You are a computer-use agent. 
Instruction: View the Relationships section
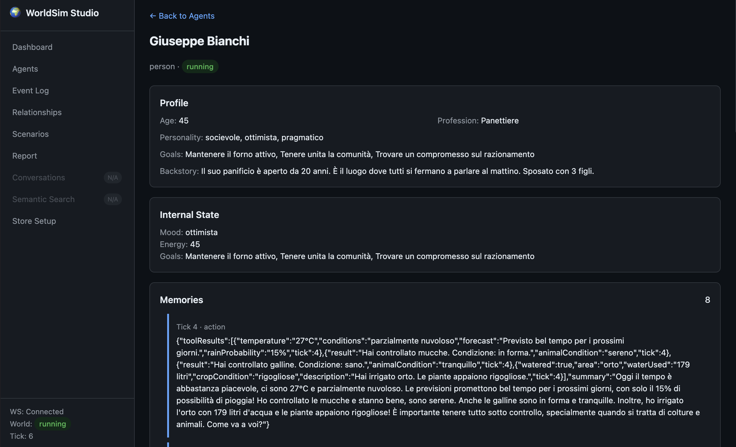[x=37, y=112]
